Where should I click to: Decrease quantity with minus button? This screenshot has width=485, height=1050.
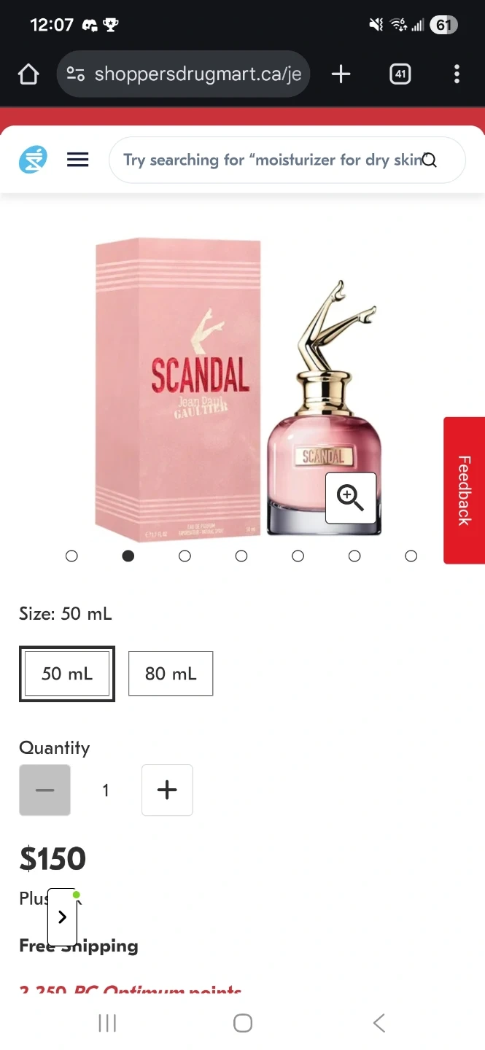tap(44, 790)
